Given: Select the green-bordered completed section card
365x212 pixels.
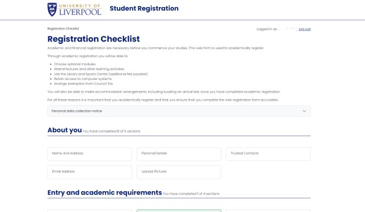Looking at the screenshot, I should click(x=179, y=210).
